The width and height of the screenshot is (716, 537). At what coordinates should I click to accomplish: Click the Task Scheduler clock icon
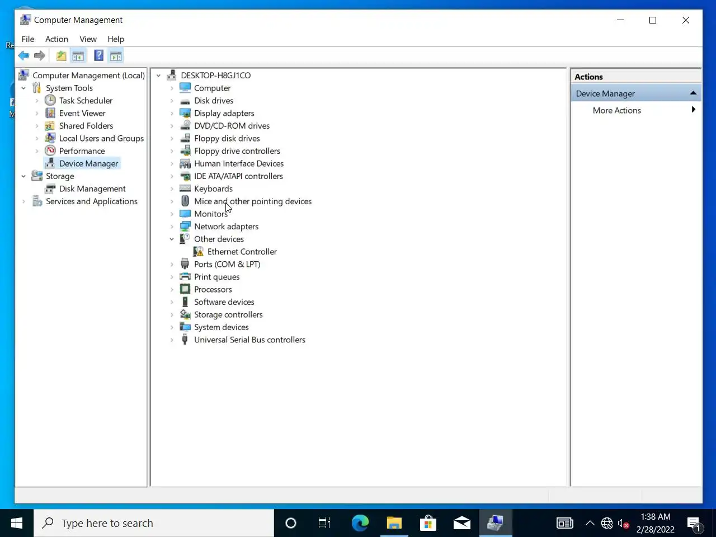pos(50,100)
